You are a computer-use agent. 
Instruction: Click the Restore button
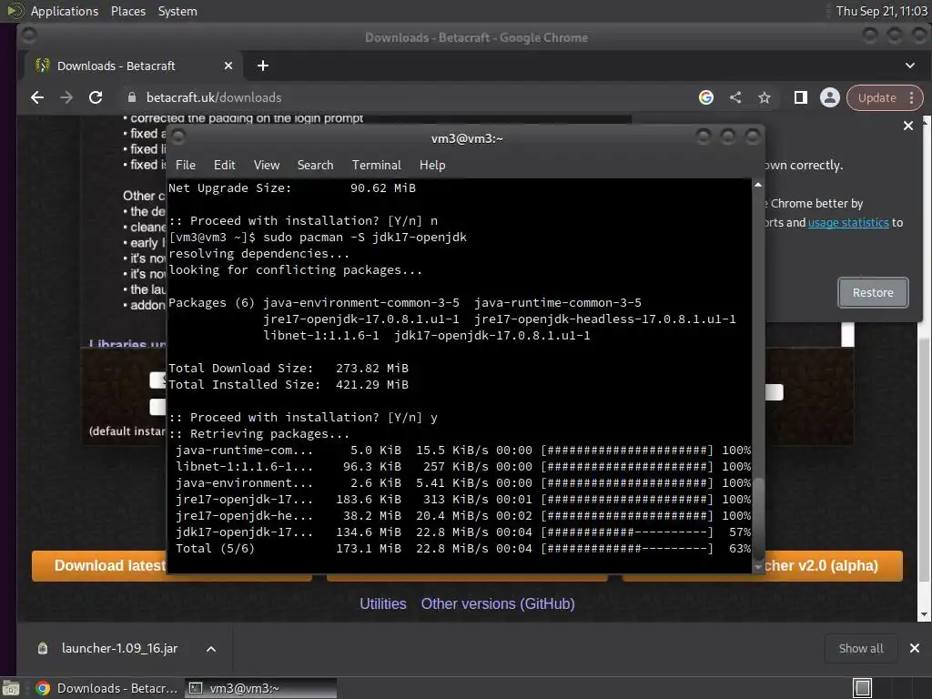click(x=873, y=292)
